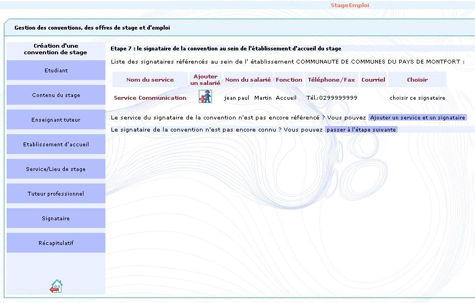Open the Etudiant step
This screenshot has height=303, width=475.
[x=56, y=71]
